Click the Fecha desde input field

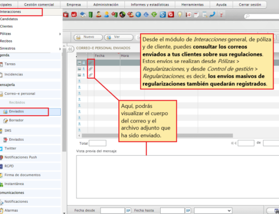click(x=113, y=211)
